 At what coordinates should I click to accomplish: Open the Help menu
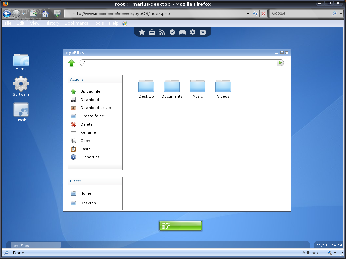click(114, 23)
